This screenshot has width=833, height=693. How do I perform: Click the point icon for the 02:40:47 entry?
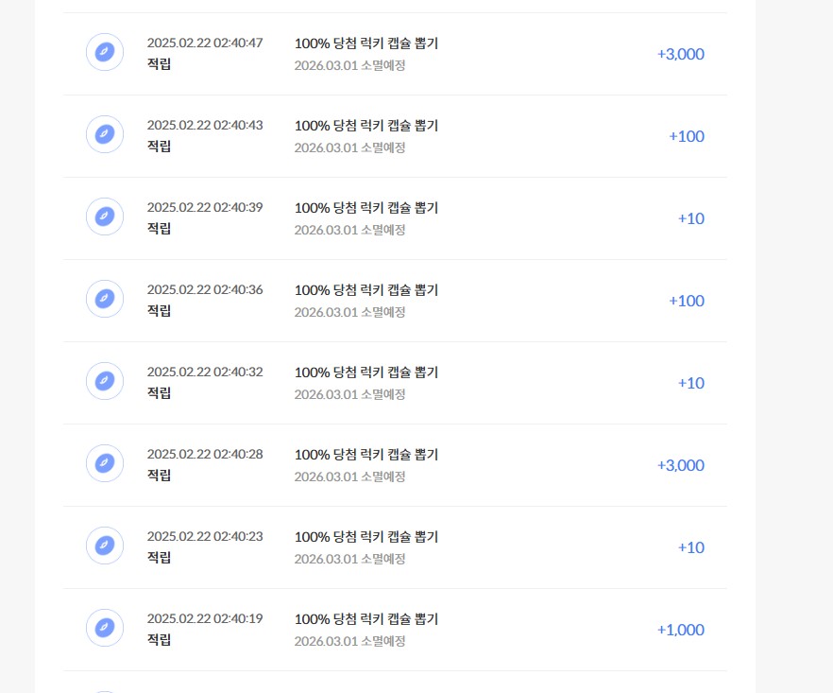pos(105,52)
